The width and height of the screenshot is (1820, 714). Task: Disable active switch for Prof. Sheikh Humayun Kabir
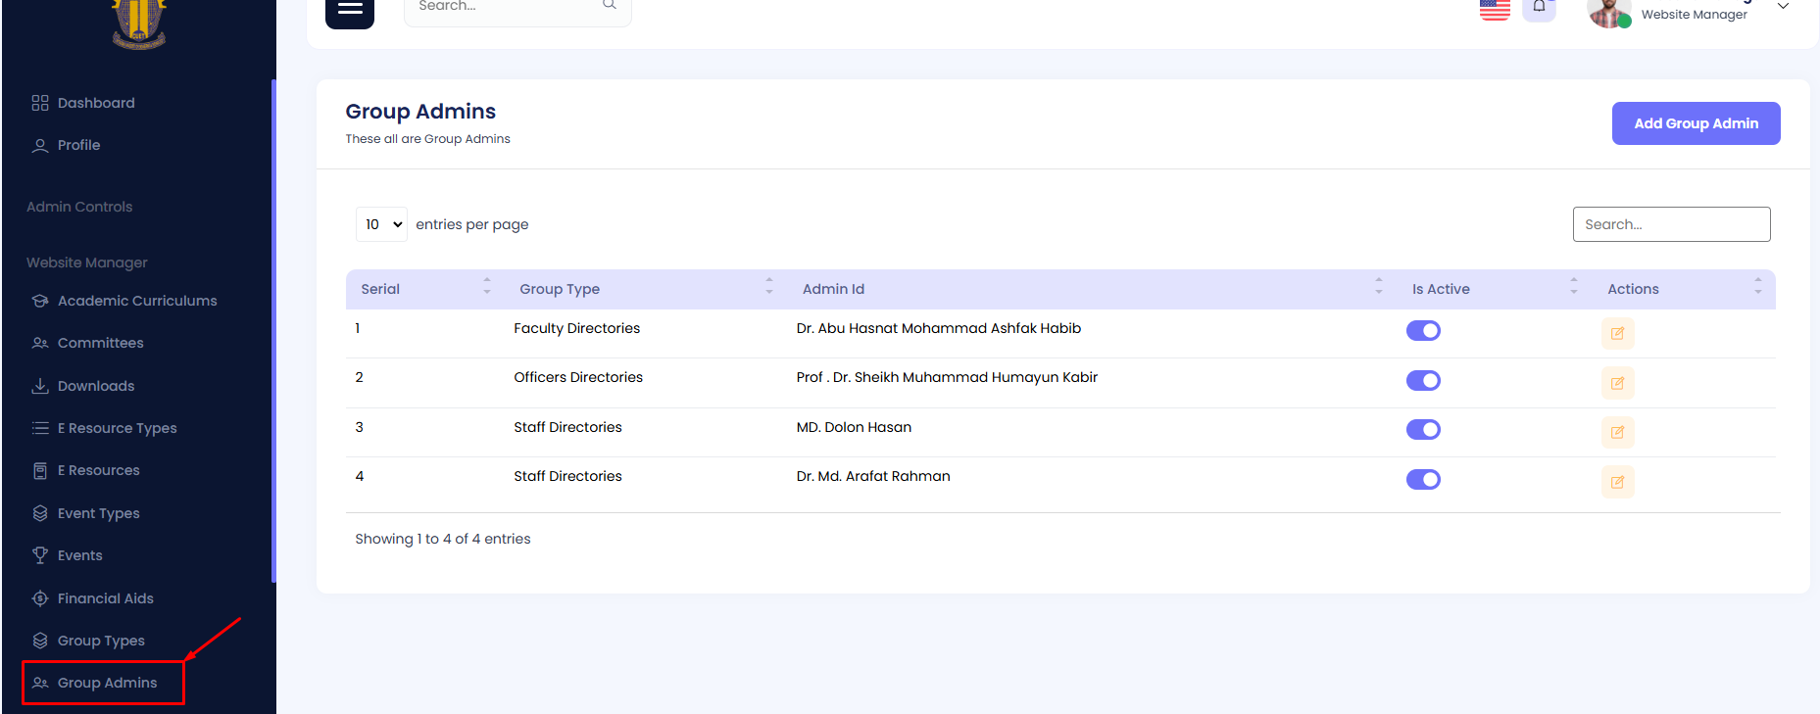click(x=1423, y=380)
